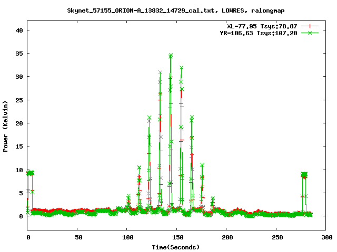Select the XL-77.95 Tsys:78.87 legend label
Screen dimensions: 337x252
click(x=262, y=26)
